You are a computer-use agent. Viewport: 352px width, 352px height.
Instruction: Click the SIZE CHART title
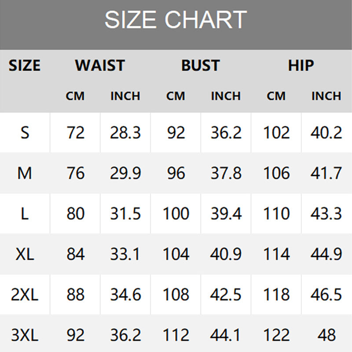click(176, 20)
